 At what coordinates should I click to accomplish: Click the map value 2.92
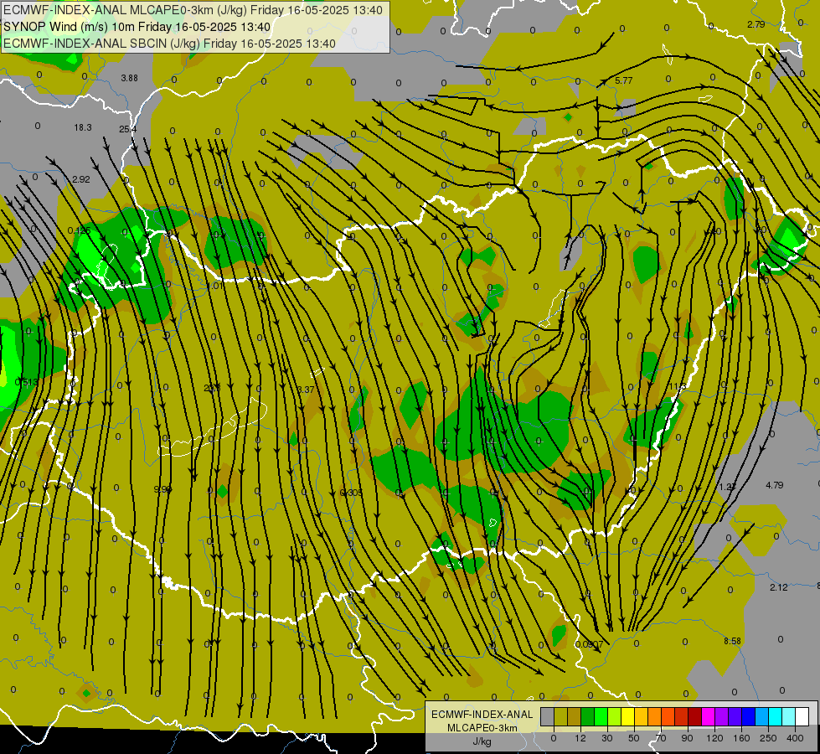pyautogui.click(x=81, y=179)
